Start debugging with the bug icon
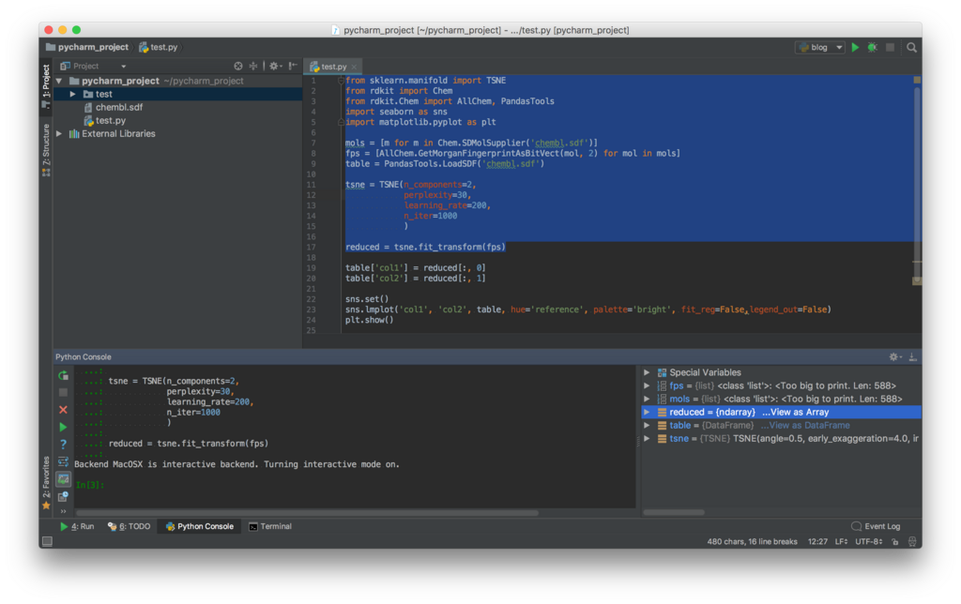This screenshot has width=961, height=604. (872, 47)
